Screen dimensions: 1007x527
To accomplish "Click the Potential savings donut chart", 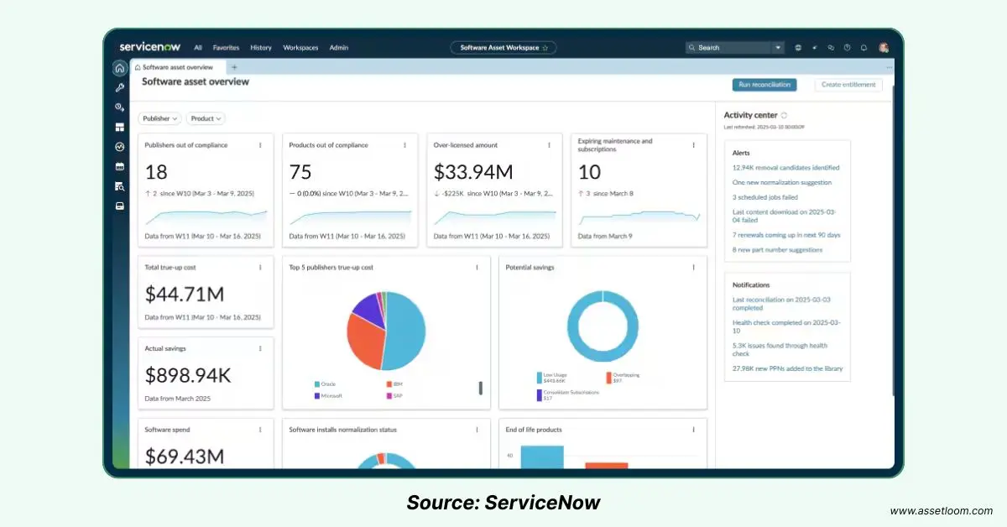I will click(603, 326).
